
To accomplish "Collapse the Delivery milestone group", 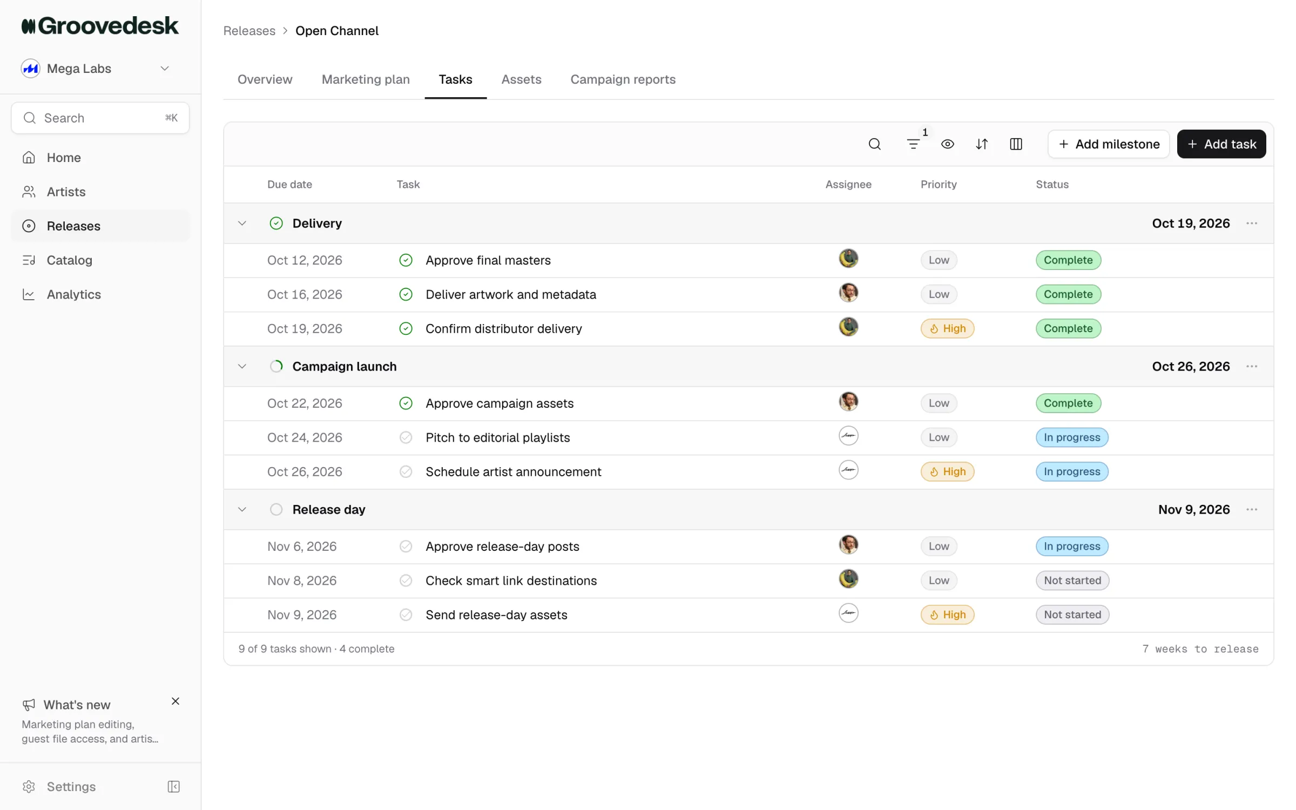I will click(242, 223).
